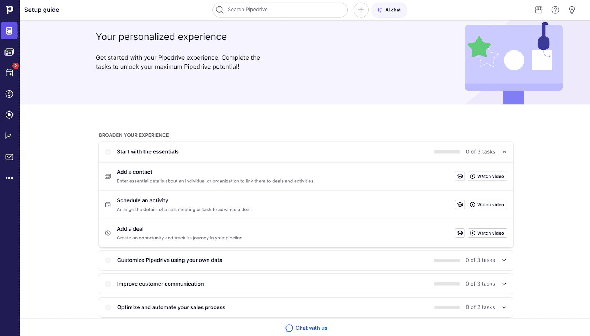Open the Contacts icon in sidebar
Screen dimensions: 590x336
coord(9,52)
